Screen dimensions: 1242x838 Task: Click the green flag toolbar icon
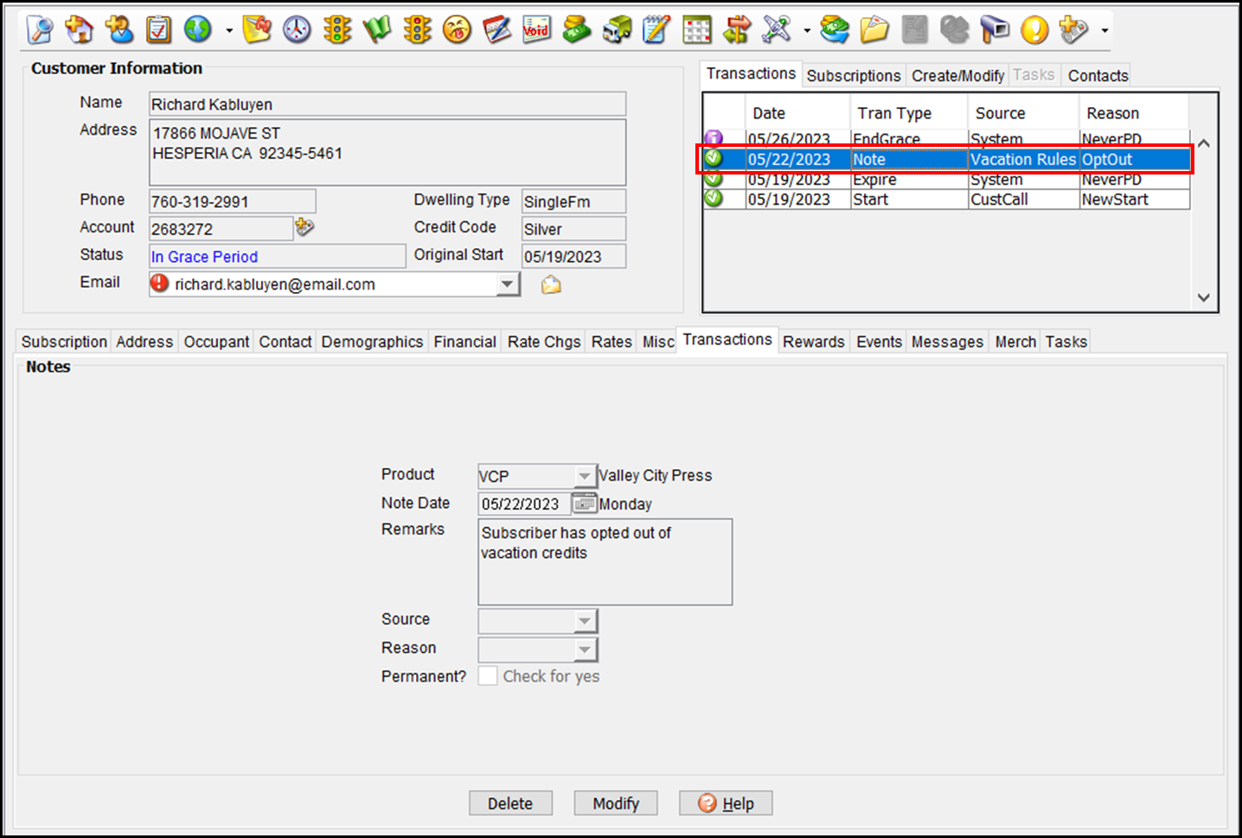tap(377, 30)
